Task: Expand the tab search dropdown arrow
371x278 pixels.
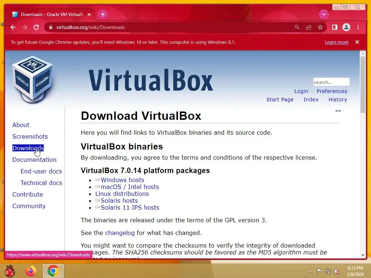Action: (x=324, y=14)
